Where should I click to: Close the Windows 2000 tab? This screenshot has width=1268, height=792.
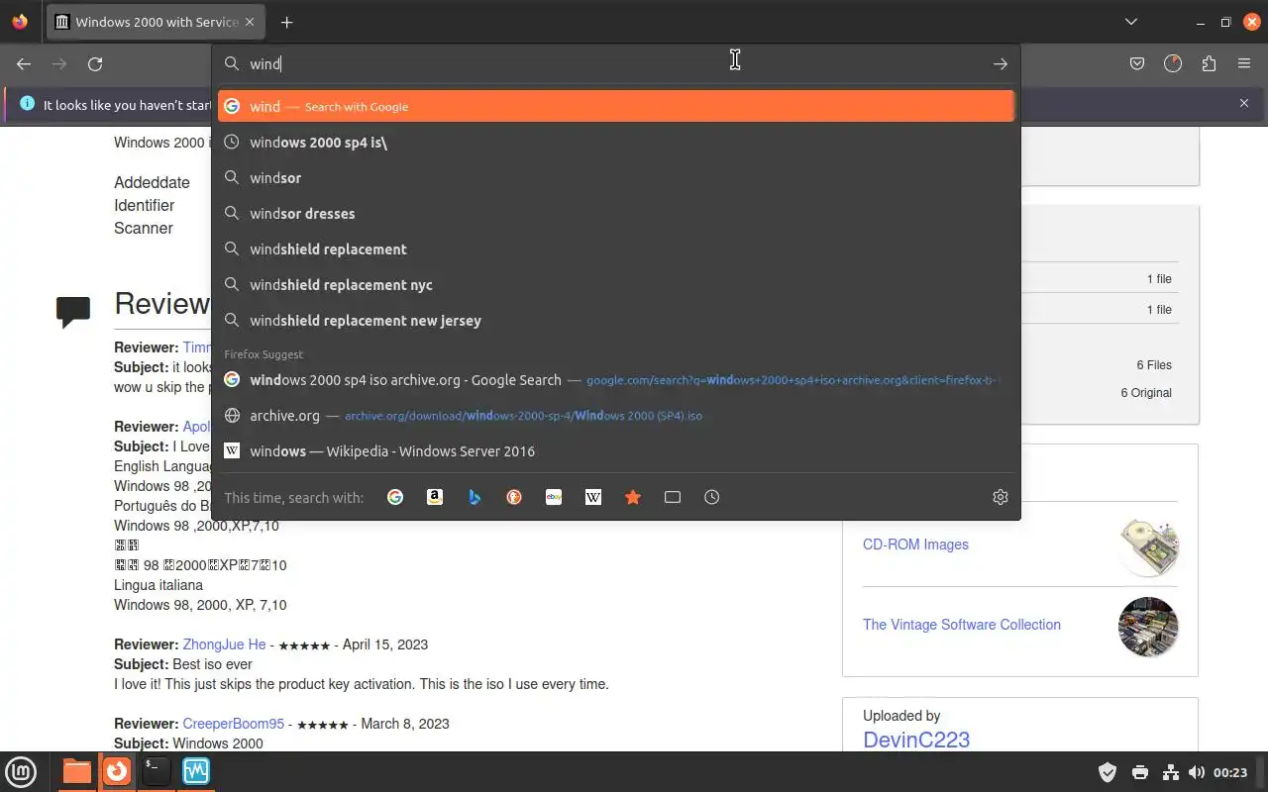point(250,22)
